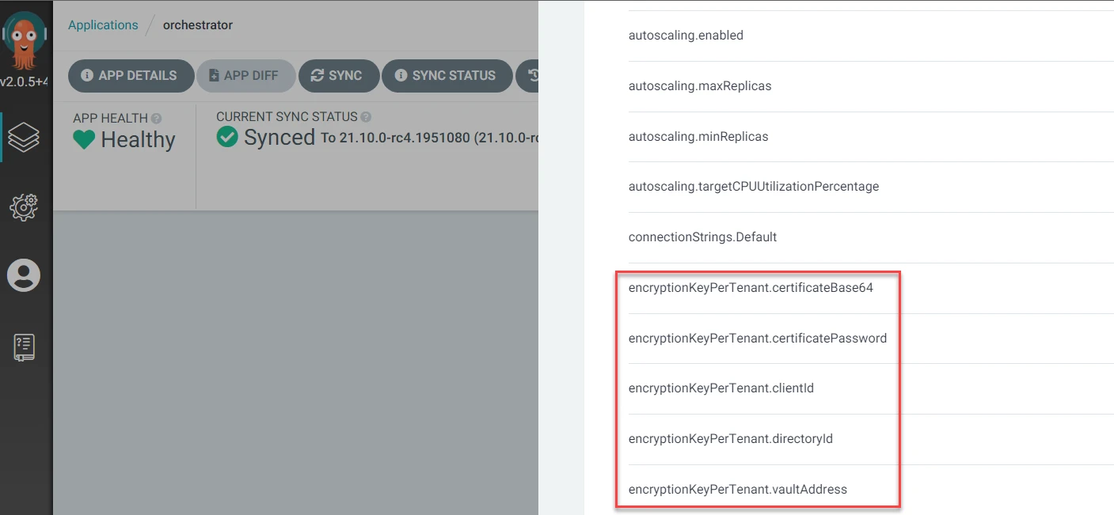Click the SYNC STATUS button
This screenshot has height=515, width=1114.
click(x=447, y=76)
